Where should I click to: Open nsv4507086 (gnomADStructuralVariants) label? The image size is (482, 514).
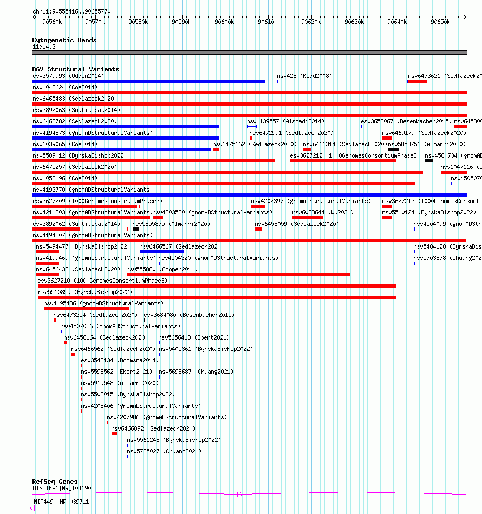[x=120, y=326]
